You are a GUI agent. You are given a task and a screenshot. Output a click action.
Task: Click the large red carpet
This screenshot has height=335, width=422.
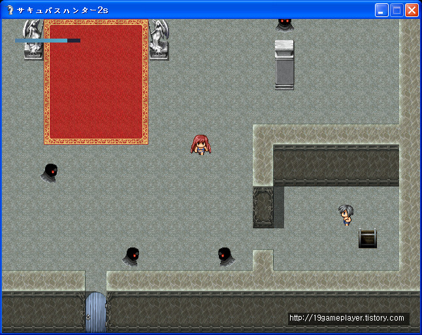[96, 82]
